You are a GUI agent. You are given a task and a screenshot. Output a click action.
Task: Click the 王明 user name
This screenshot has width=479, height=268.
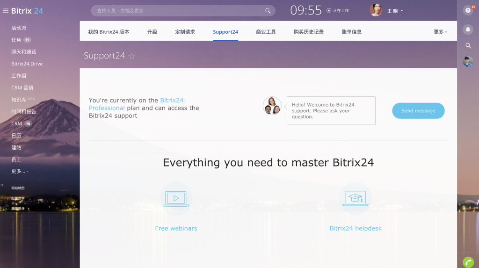click(392, 11)
